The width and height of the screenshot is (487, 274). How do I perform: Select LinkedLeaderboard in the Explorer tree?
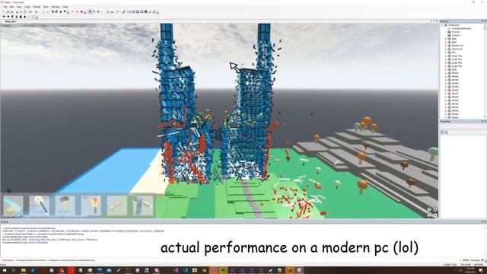coord(461,29)
